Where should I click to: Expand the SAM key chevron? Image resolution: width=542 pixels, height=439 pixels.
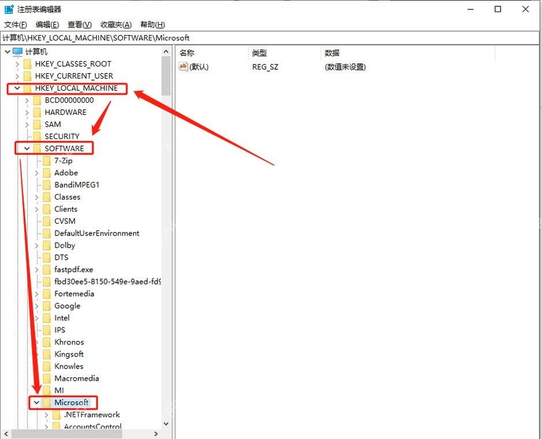pos(27,125)
